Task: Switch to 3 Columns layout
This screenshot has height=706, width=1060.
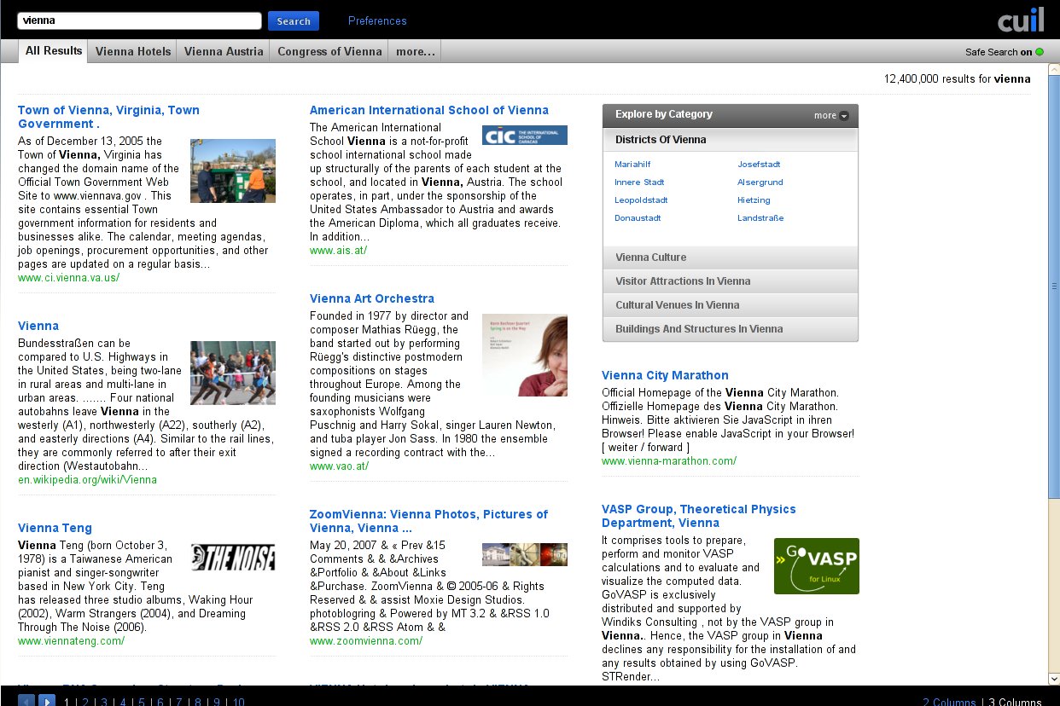Action: point(1015,702)
